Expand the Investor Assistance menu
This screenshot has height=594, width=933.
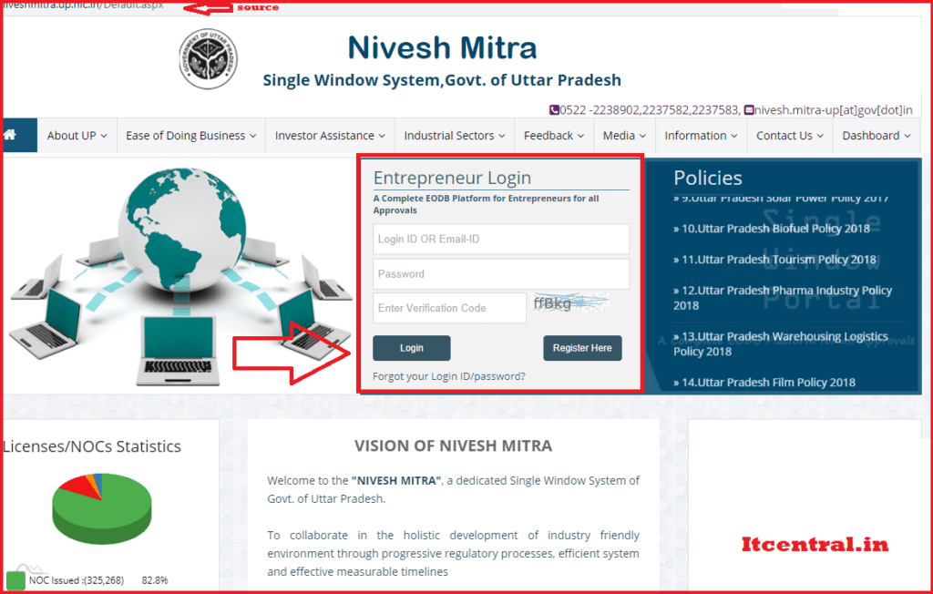click(330, 136)
